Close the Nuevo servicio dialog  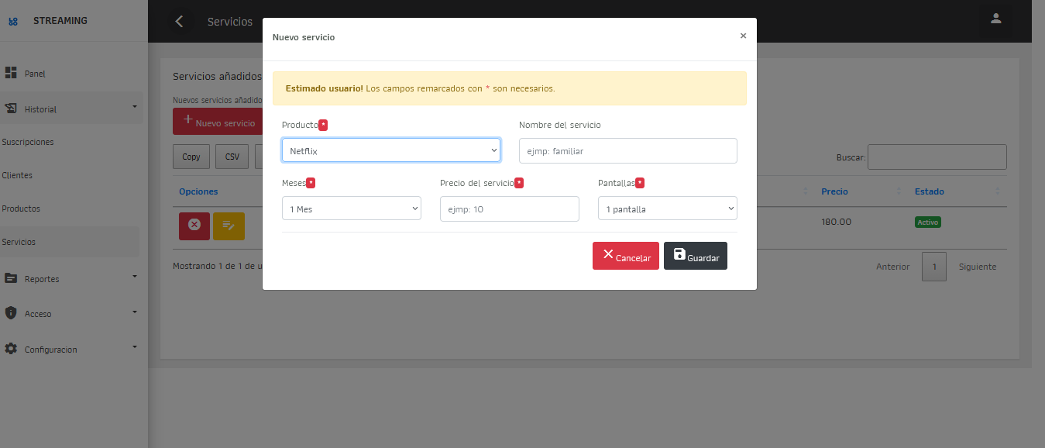pyautogui.click(x=743, y=36)
